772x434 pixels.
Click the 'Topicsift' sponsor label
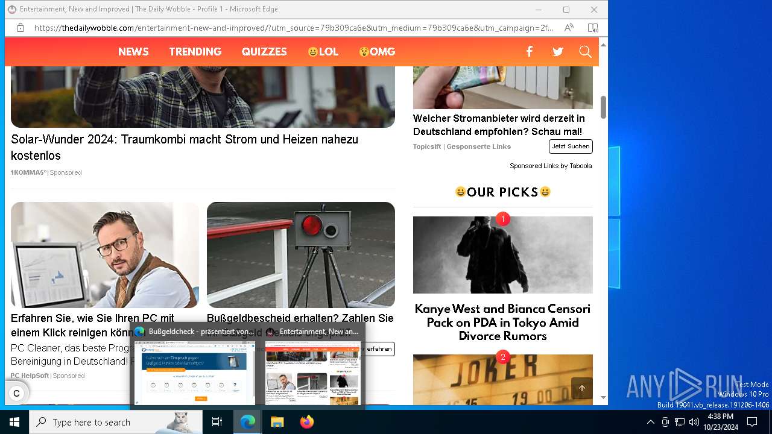coord(427,146)
